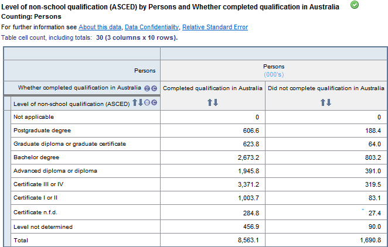Click the cell value 1,003.7
The width and height of the screenshot is (388, 247).
tap(249, 198)
